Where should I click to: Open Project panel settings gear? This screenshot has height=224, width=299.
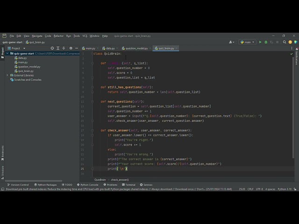tap(71, 48)
